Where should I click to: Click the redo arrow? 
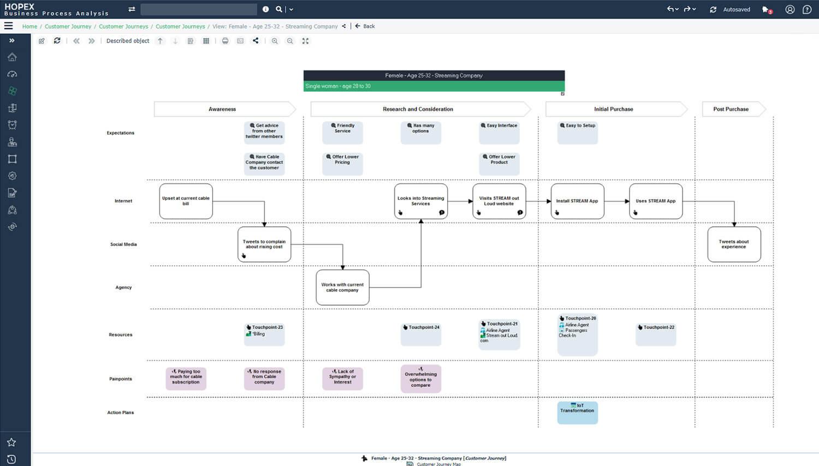point(687,9)
